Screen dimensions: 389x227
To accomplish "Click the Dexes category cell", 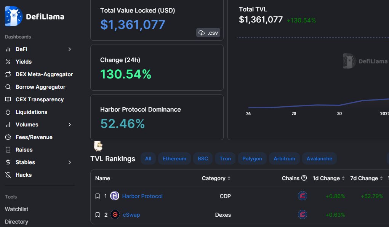I will 223,215.
